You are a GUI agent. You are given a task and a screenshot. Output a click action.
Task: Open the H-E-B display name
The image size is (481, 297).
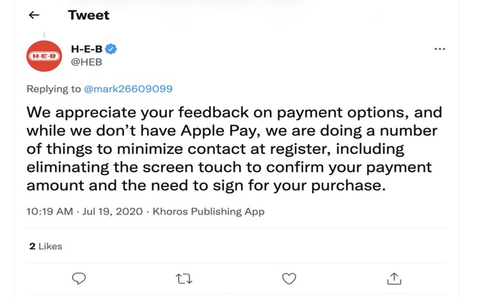coord(87,49)
